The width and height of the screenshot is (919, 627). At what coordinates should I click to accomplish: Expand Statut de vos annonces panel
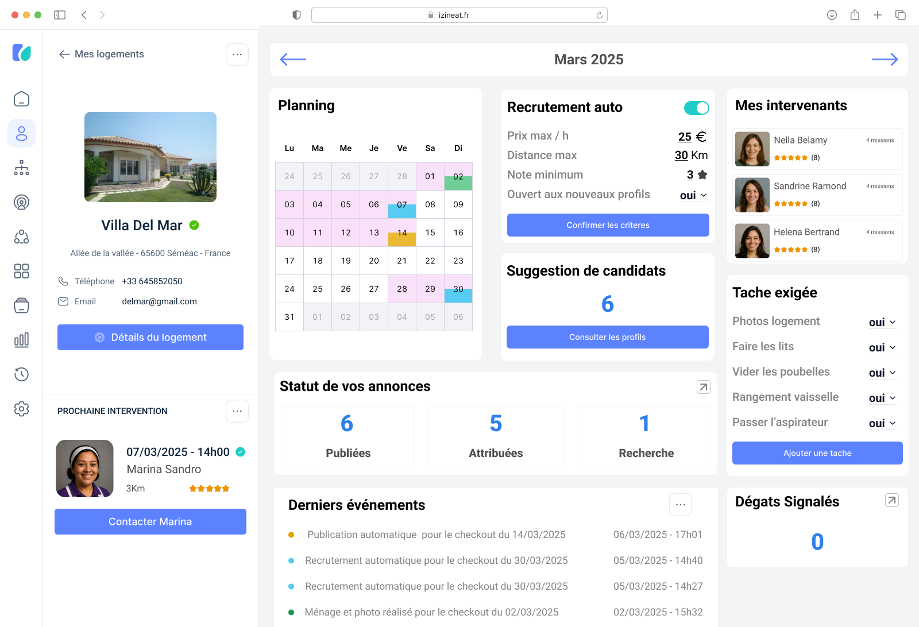click(x=703, y=387)
